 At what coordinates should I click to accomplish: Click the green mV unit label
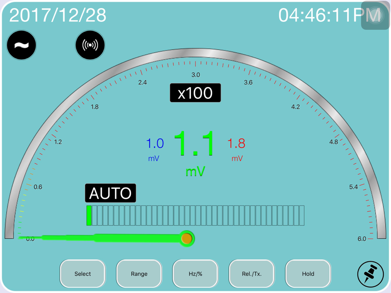click(195, 171)
